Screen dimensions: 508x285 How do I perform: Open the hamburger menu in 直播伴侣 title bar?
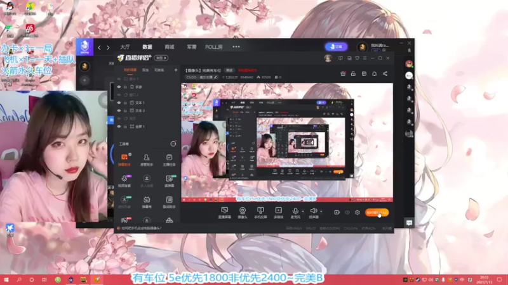364,58
